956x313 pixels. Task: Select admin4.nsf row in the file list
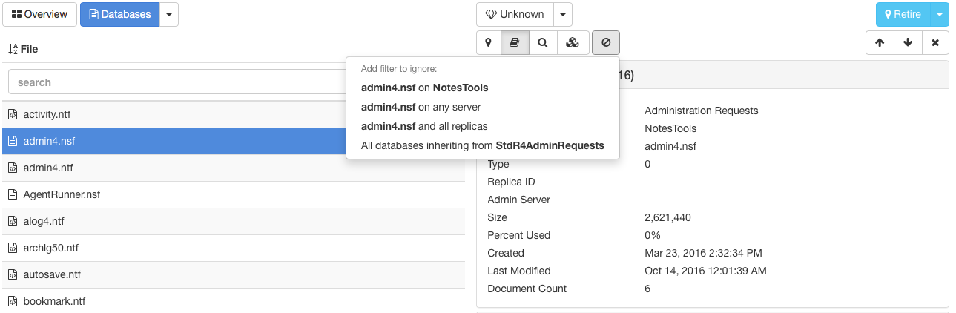pyautogui.click(x=234, y=141)
